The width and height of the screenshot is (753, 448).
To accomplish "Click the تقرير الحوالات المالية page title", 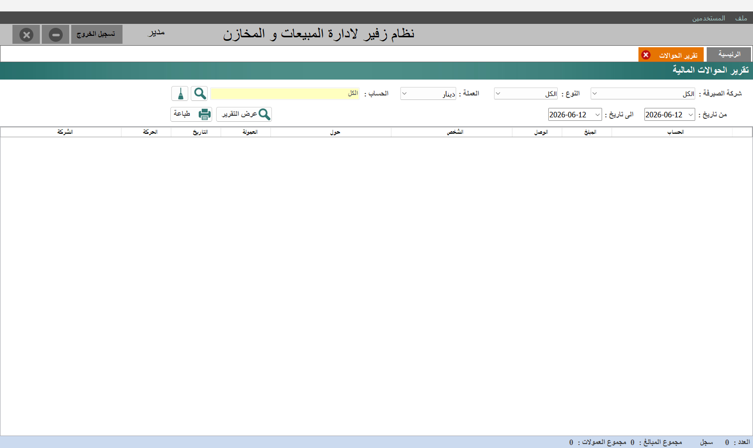I will tap(711, 70).
